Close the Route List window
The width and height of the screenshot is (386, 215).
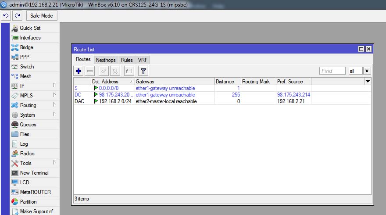(x=368, y=49)
